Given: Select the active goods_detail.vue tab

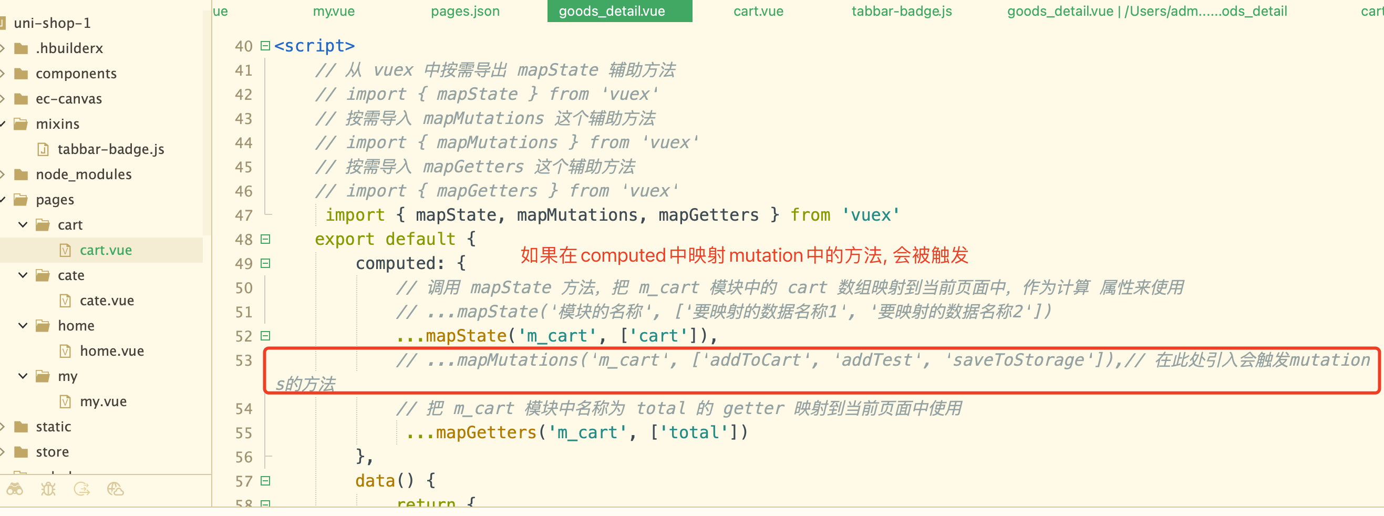Looking at the screenshot, I should [619, 11].
